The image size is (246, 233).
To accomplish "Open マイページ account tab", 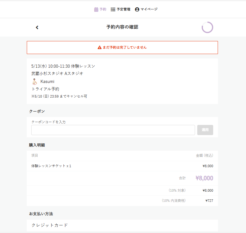I will click(x=146, y=10).
